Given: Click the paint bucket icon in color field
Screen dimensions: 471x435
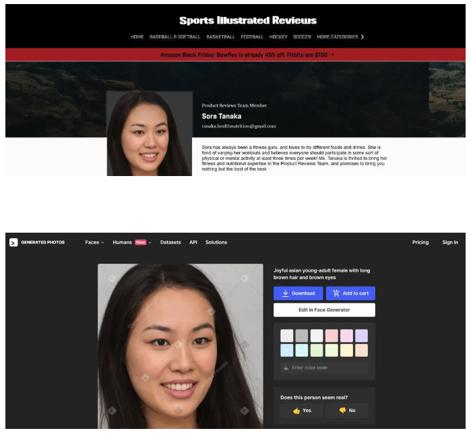Looking at the screenshot, I should point(286,368).
